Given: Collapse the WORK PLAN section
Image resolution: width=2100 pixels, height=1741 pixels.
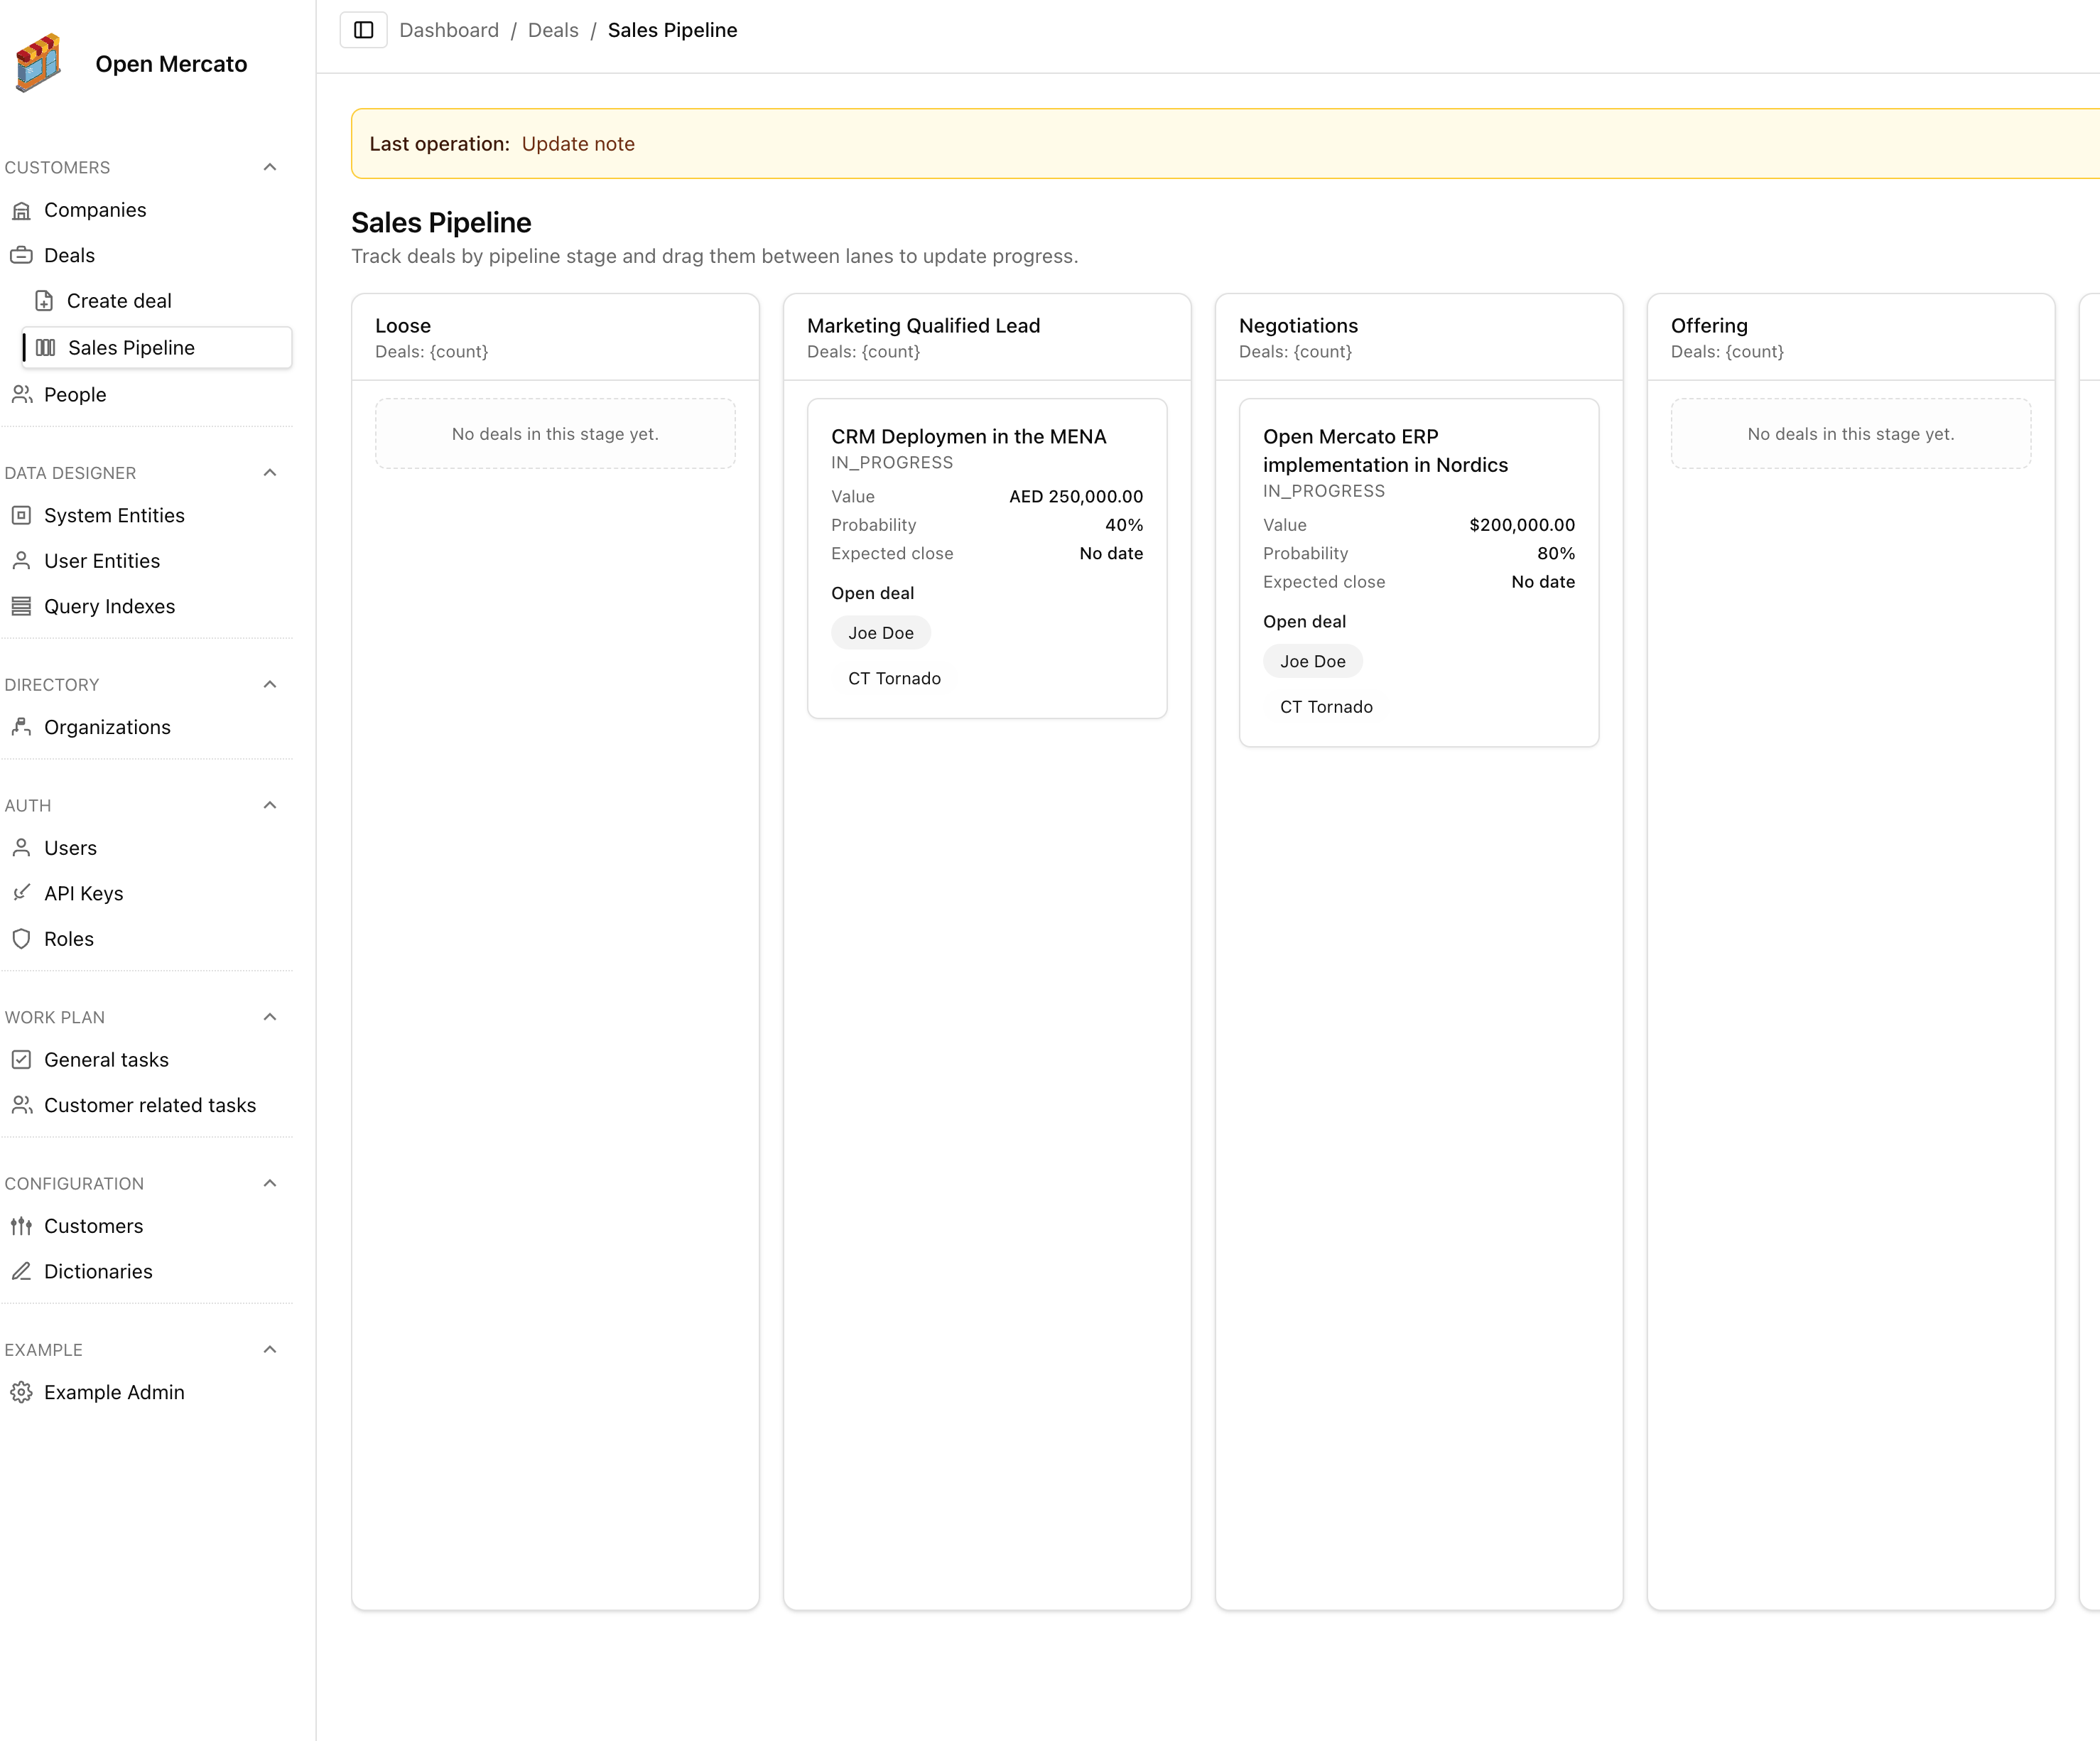Looking at the screenshot, I should click(x=269, y=1016).
